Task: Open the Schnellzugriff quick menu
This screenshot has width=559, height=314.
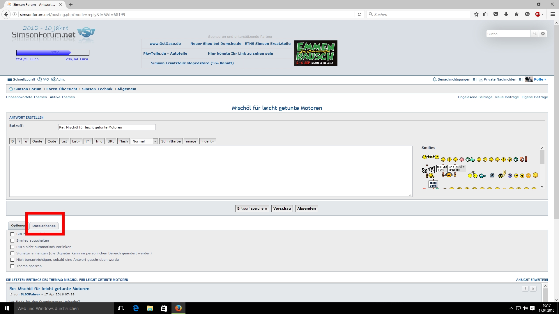Action: (21, 79)
